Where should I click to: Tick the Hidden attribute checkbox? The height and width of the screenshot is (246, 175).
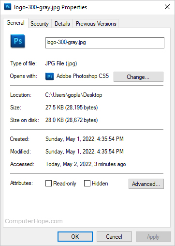(87, 184)
